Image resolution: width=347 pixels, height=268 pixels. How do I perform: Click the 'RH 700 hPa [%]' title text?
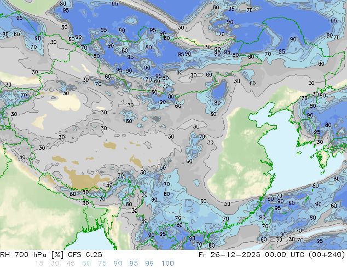pyautogui.click(x=32, y=255)
